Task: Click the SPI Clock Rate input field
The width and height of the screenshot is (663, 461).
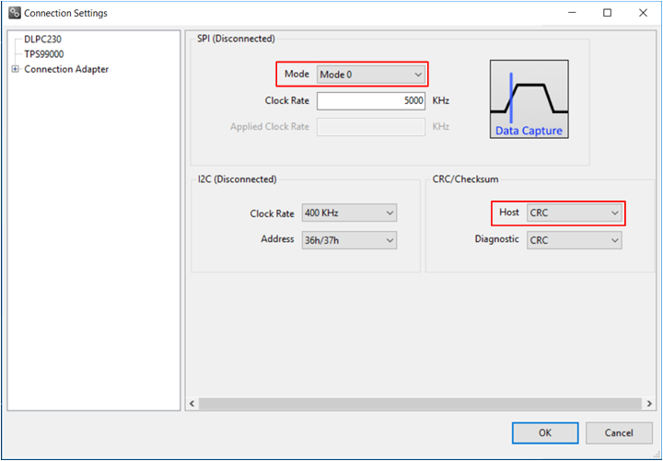Action: tap(370, 100)
